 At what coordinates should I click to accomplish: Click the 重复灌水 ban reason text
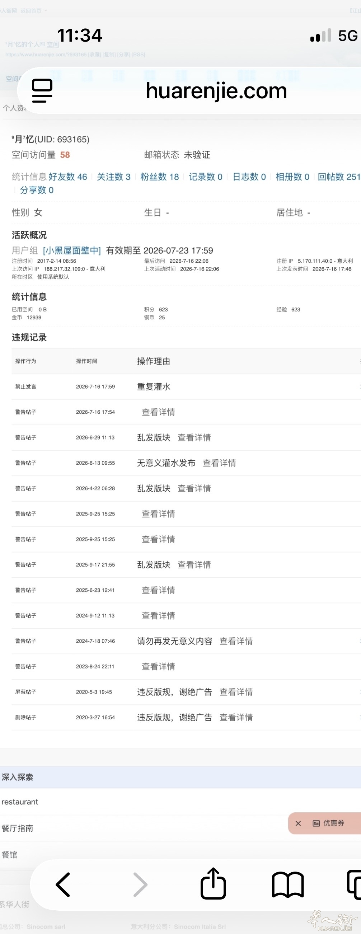click(154, 386)
